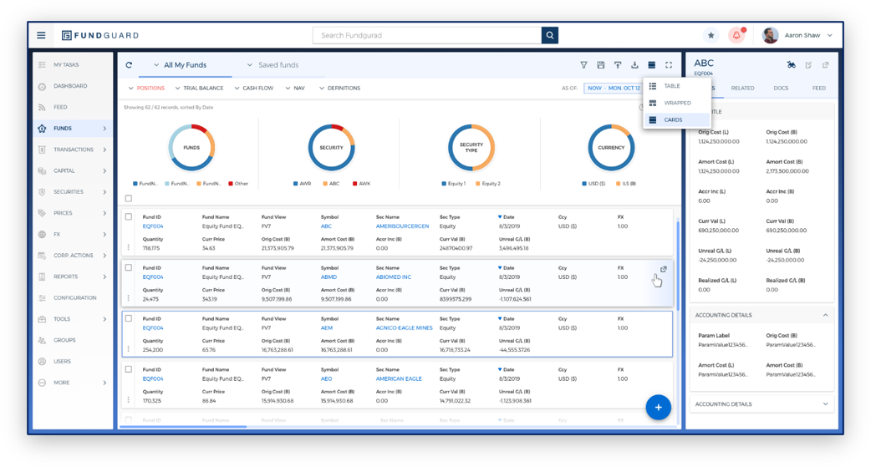Open the AMERISOURCERGEN security link
This screenshot has width=871, height=467.
(x=402, y=226)
